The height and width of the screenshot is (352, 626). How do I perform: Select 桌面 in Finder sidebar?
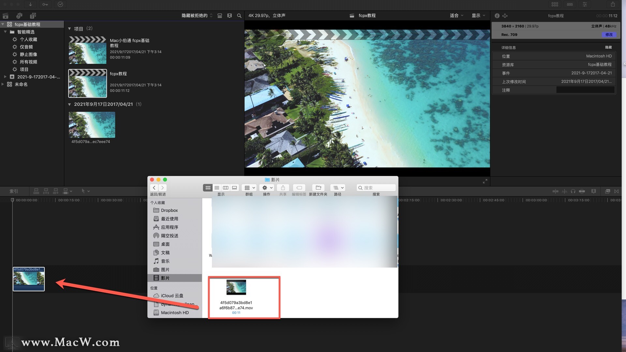165,244
